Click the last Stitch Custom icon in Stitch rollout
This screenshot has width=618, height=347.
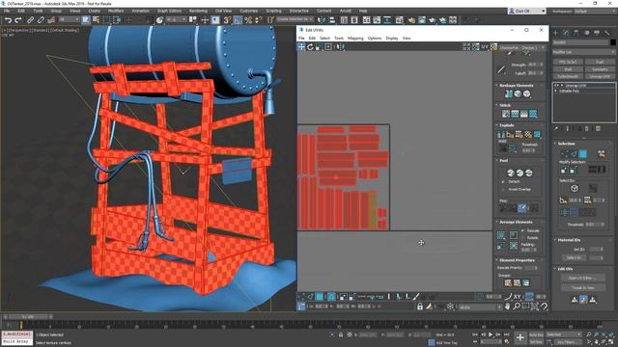click(533, 114)
